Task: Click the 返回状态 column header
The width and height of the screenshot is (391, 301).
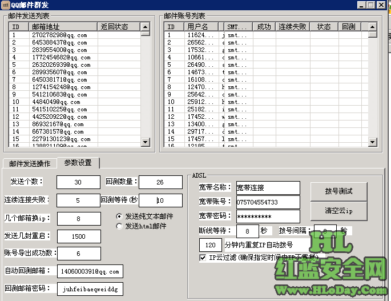Action: point(119,27)
